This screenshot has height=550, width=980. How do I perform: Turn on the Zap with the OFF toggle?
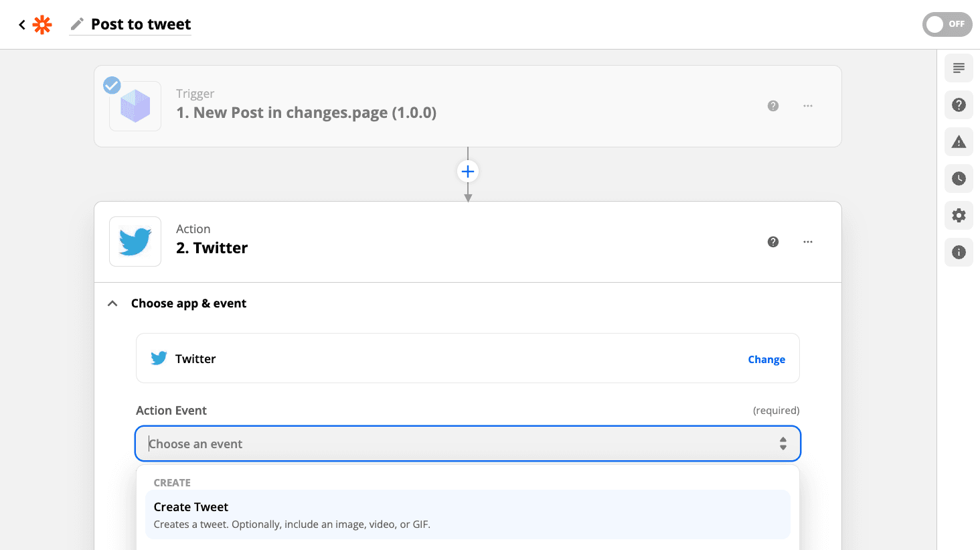click(947, 25)
